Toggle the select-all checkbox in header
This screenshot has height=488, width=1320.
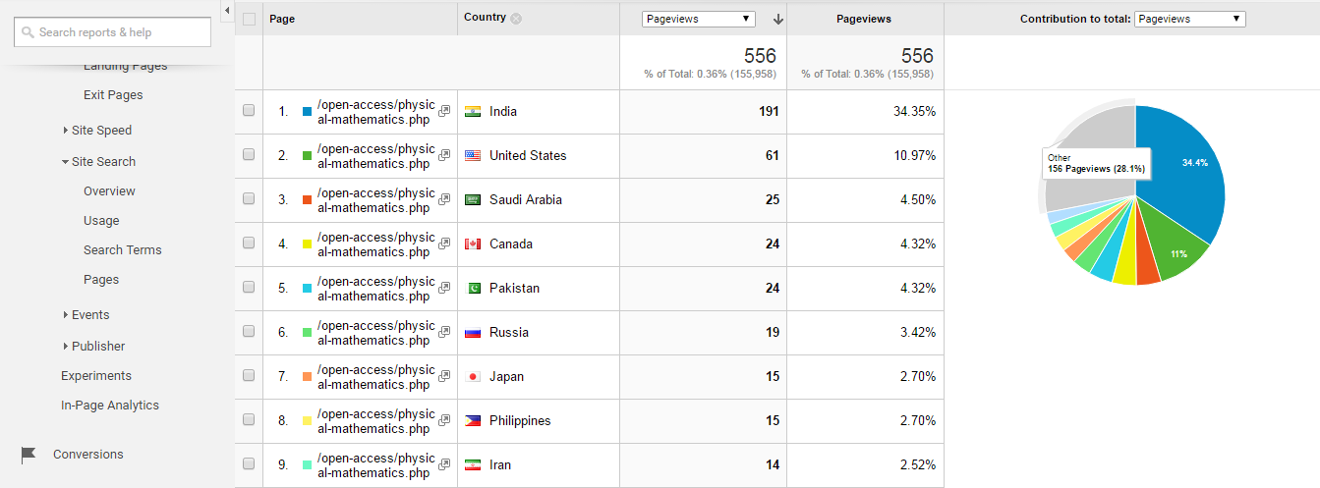coord(249,19)
